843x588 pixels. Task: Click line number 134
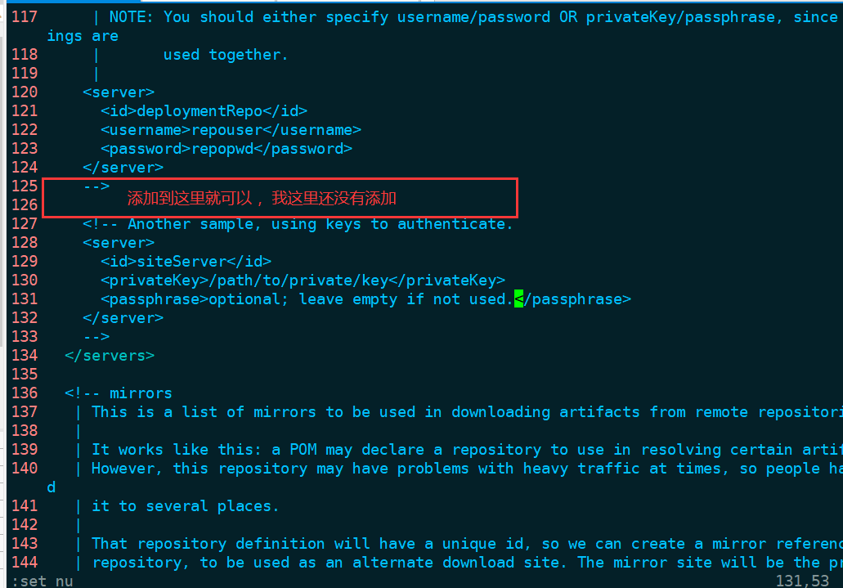pos(25,355)
